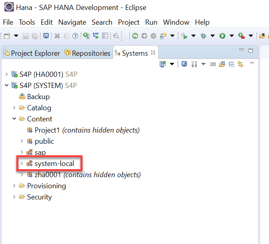This screenshot has width=269, height=244.
Task: Open the Search menu
Action: [x=102, y=22]
